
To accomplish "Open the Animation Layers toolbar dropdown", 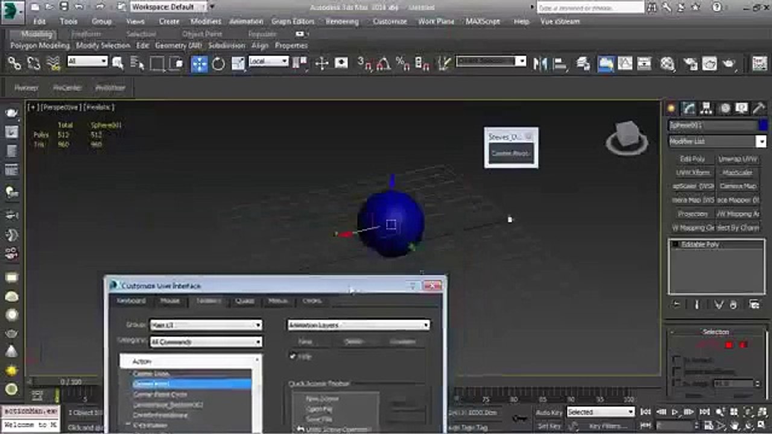I will tap(359, 325).
